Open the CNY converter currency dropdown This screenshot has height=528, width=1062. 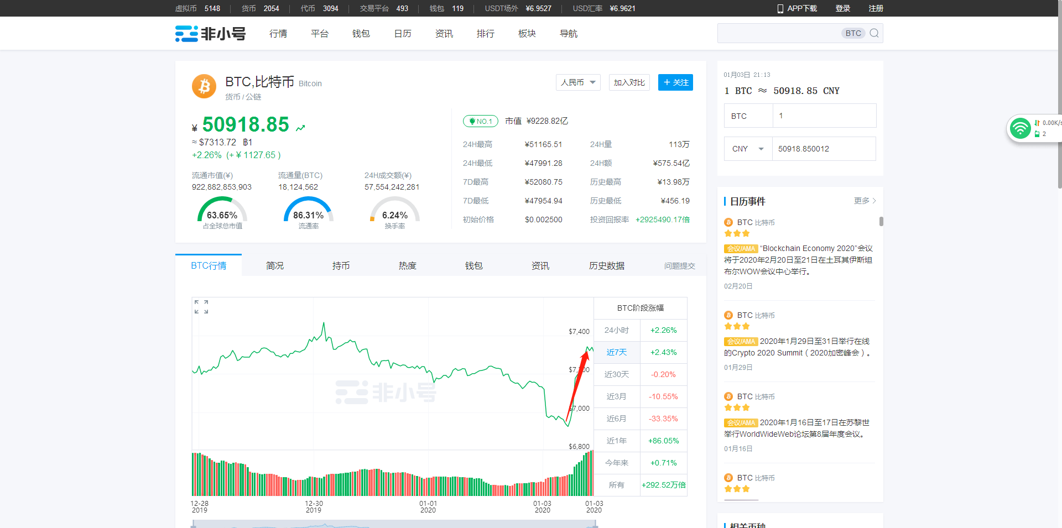pyautogui.click(x=748, y=149)
